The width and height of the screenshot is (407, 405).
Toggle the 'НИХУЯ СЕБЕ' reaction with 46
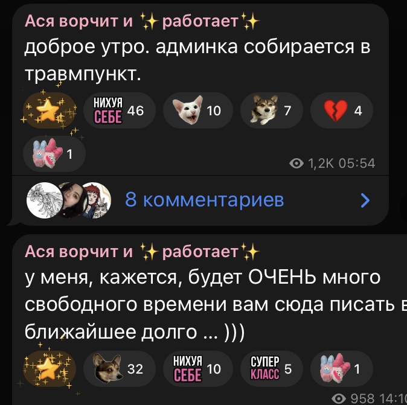click(x=120, y=110)
